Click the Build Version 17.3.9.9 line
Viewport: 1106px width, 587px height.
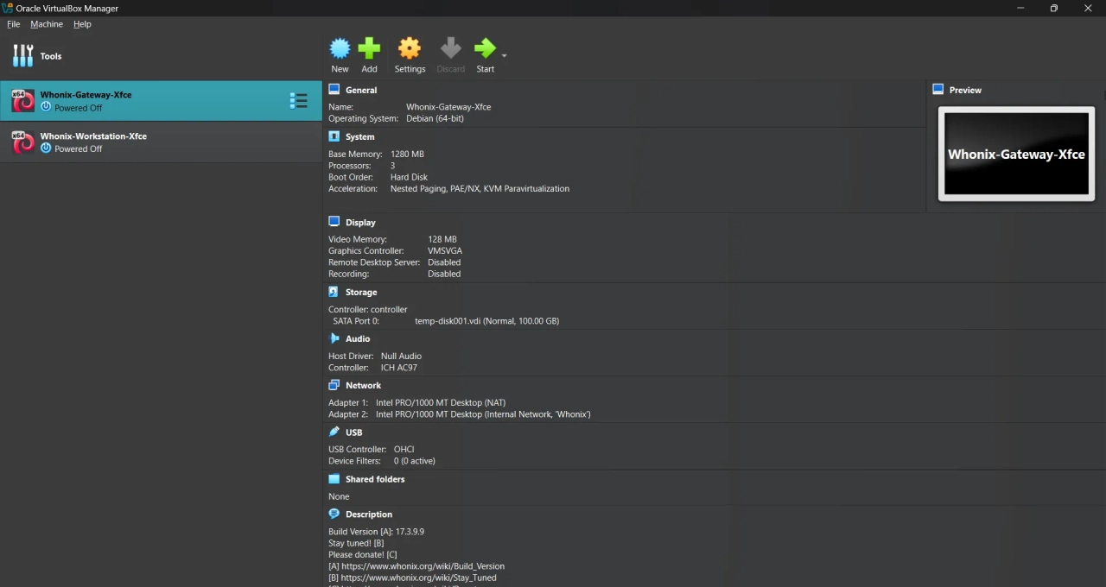tap(376, 531)
